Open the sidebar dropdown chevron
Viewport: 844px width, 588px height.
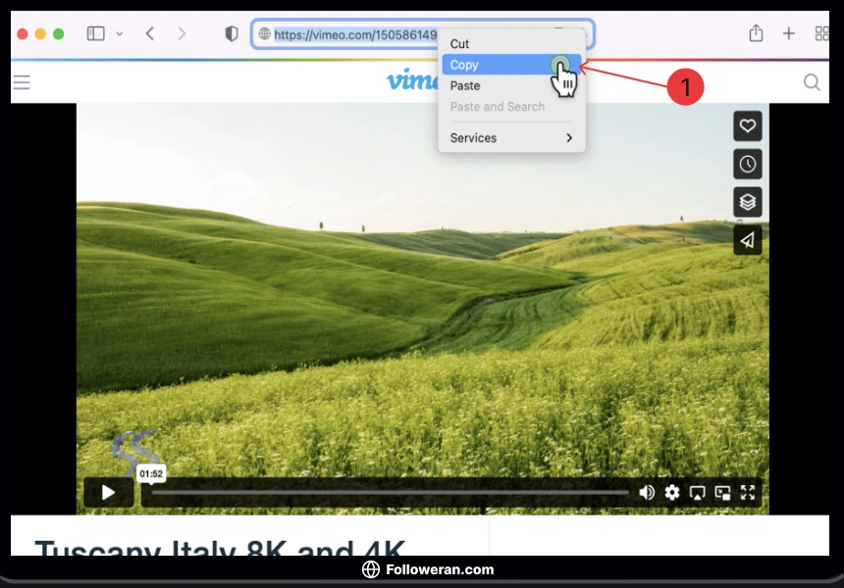pyautogui.click(x=120, y=33)
